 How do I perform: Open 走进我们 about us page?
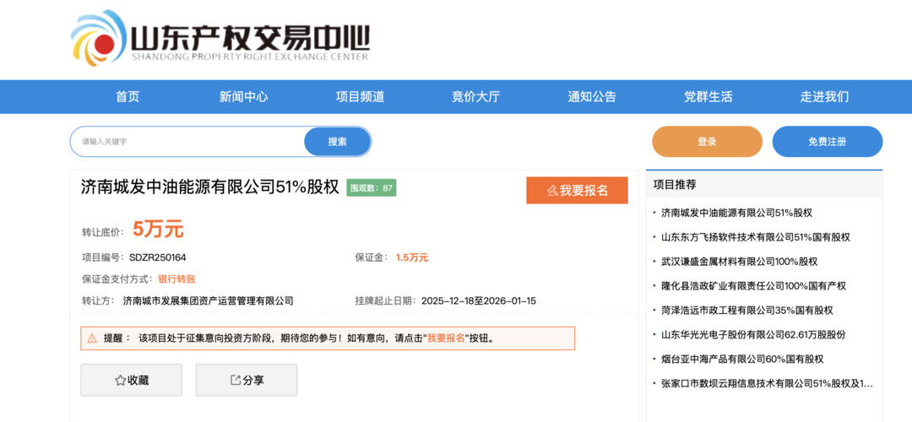824,97
